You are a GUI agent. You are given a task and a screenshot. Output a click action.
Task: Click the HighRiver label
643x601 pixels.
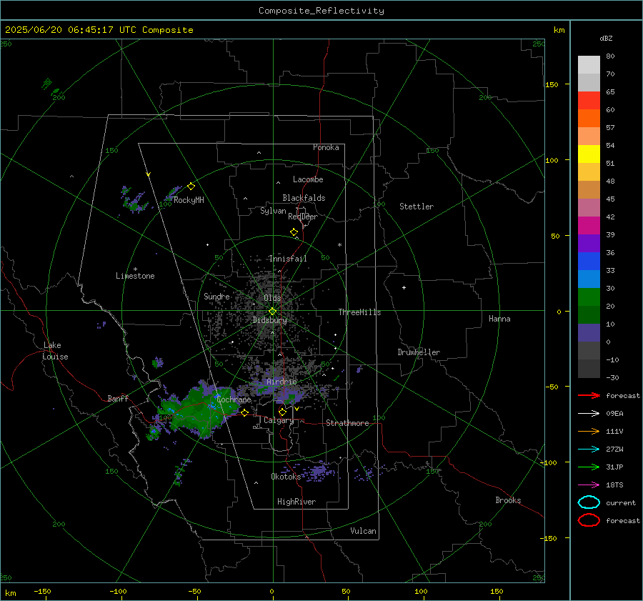click(x=296, y=502)
